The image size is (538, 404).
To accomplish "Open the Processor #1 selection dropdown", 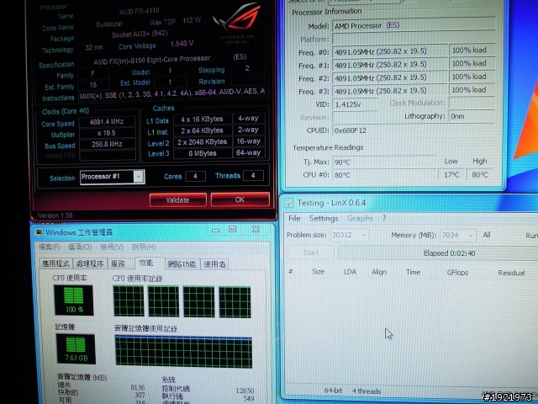I will click(139, 177).
